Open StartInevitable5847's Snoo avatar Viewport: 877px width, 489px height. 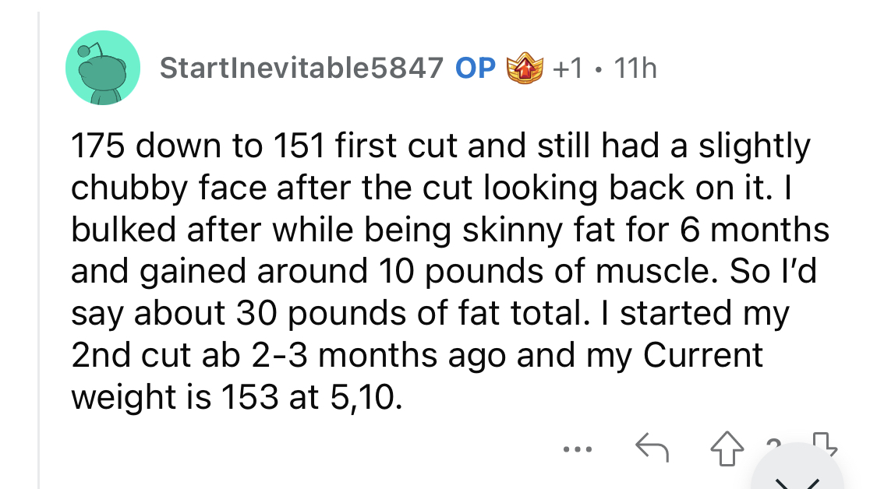pos(103,68)
